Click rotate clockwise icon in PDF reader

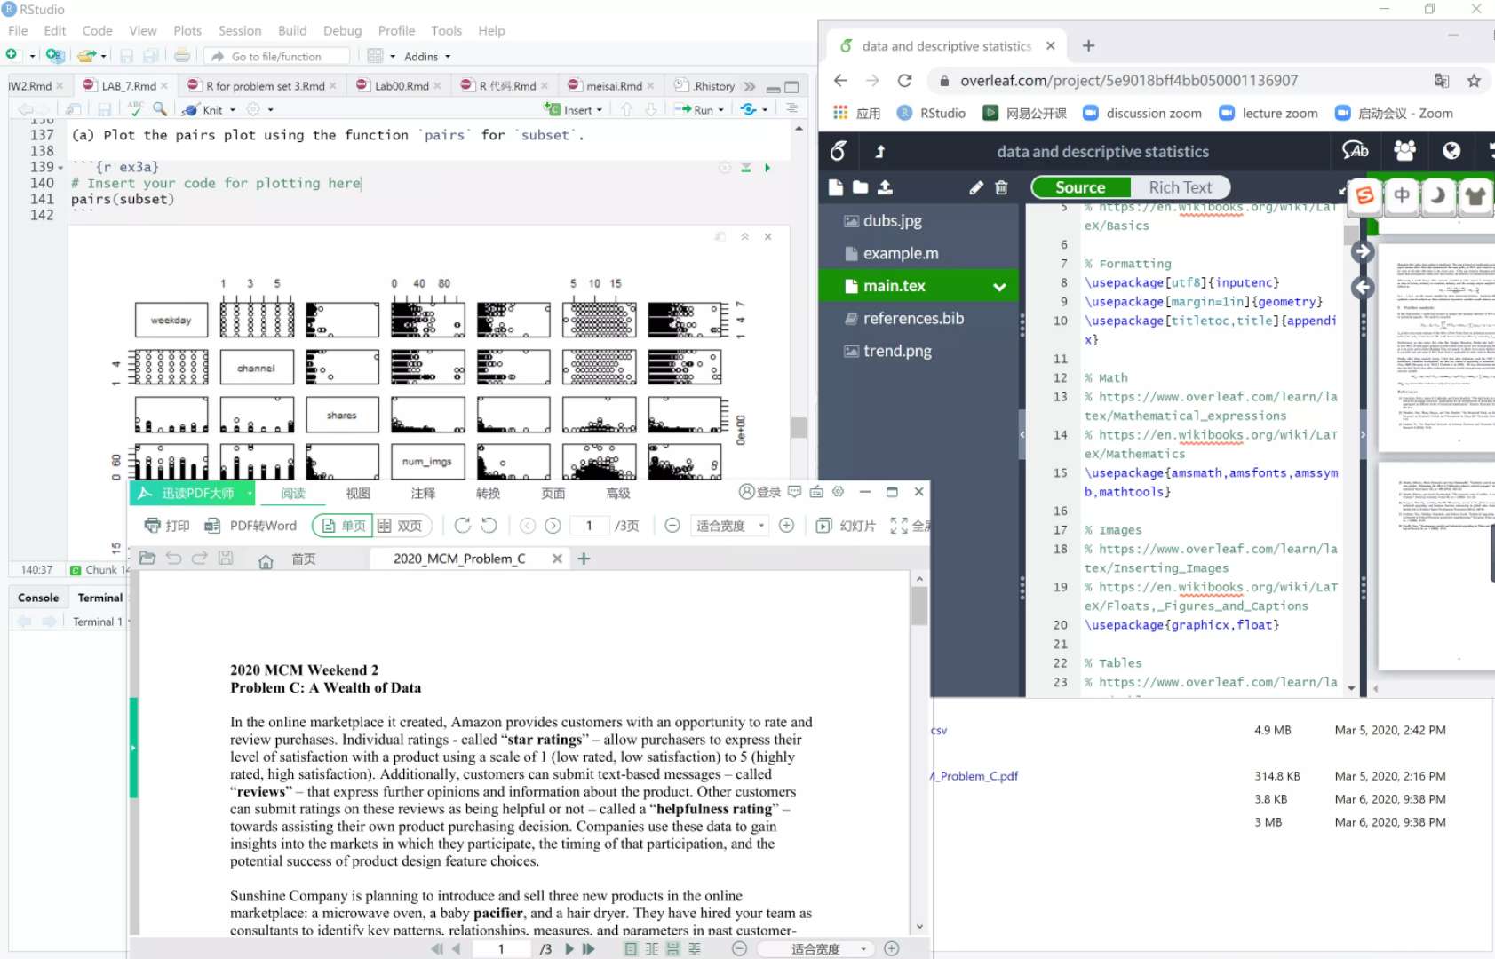(462, 526)
